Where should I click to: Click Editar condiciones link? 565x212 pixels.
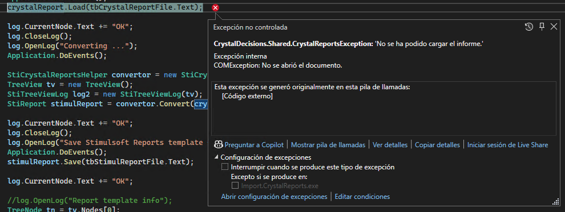click(362, 197)
